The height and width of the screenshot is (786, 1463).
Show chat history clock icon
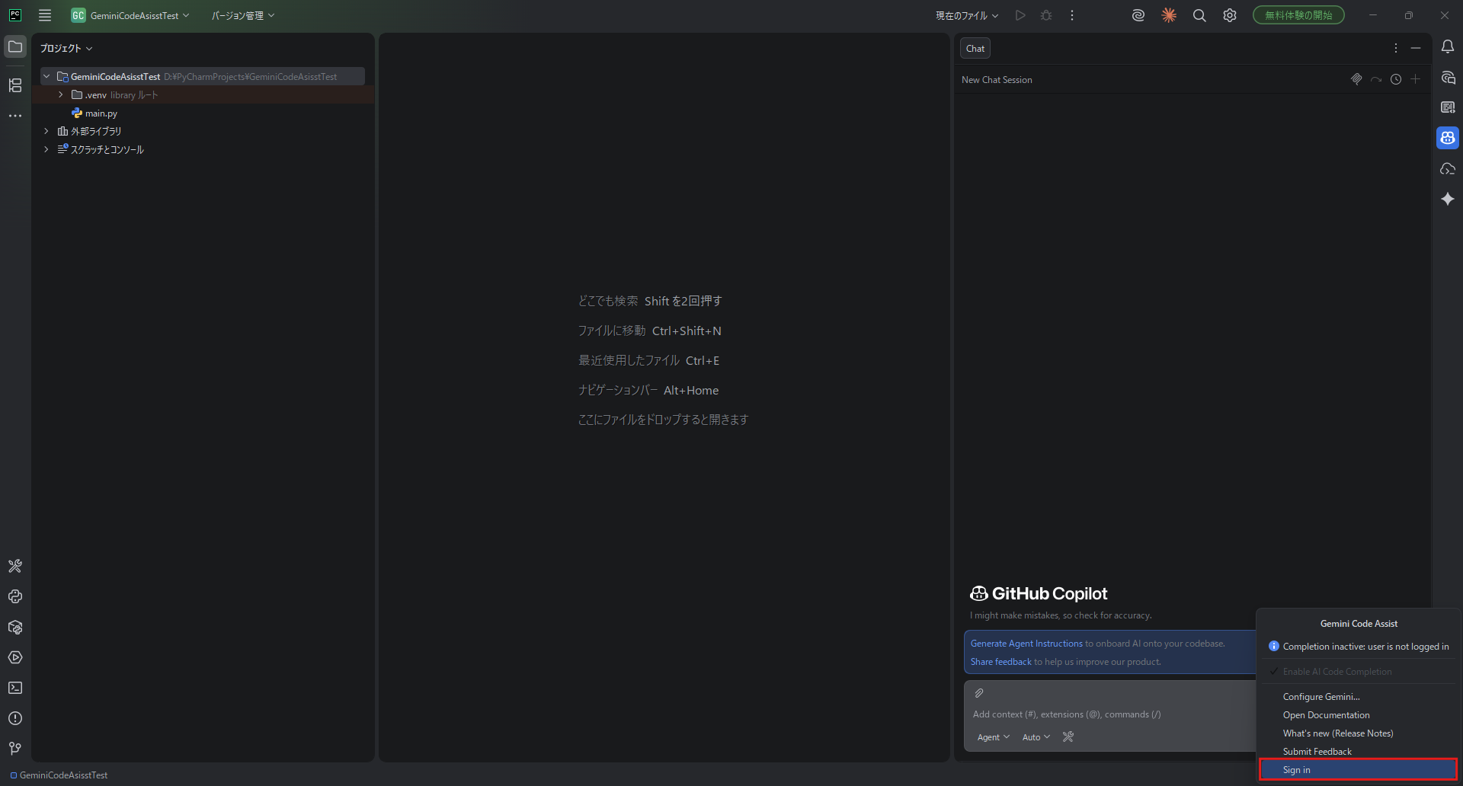point(1395,79)
